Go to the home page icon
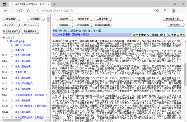The width and height of the screenshot is (187, 122). click(x=28, y=11)
